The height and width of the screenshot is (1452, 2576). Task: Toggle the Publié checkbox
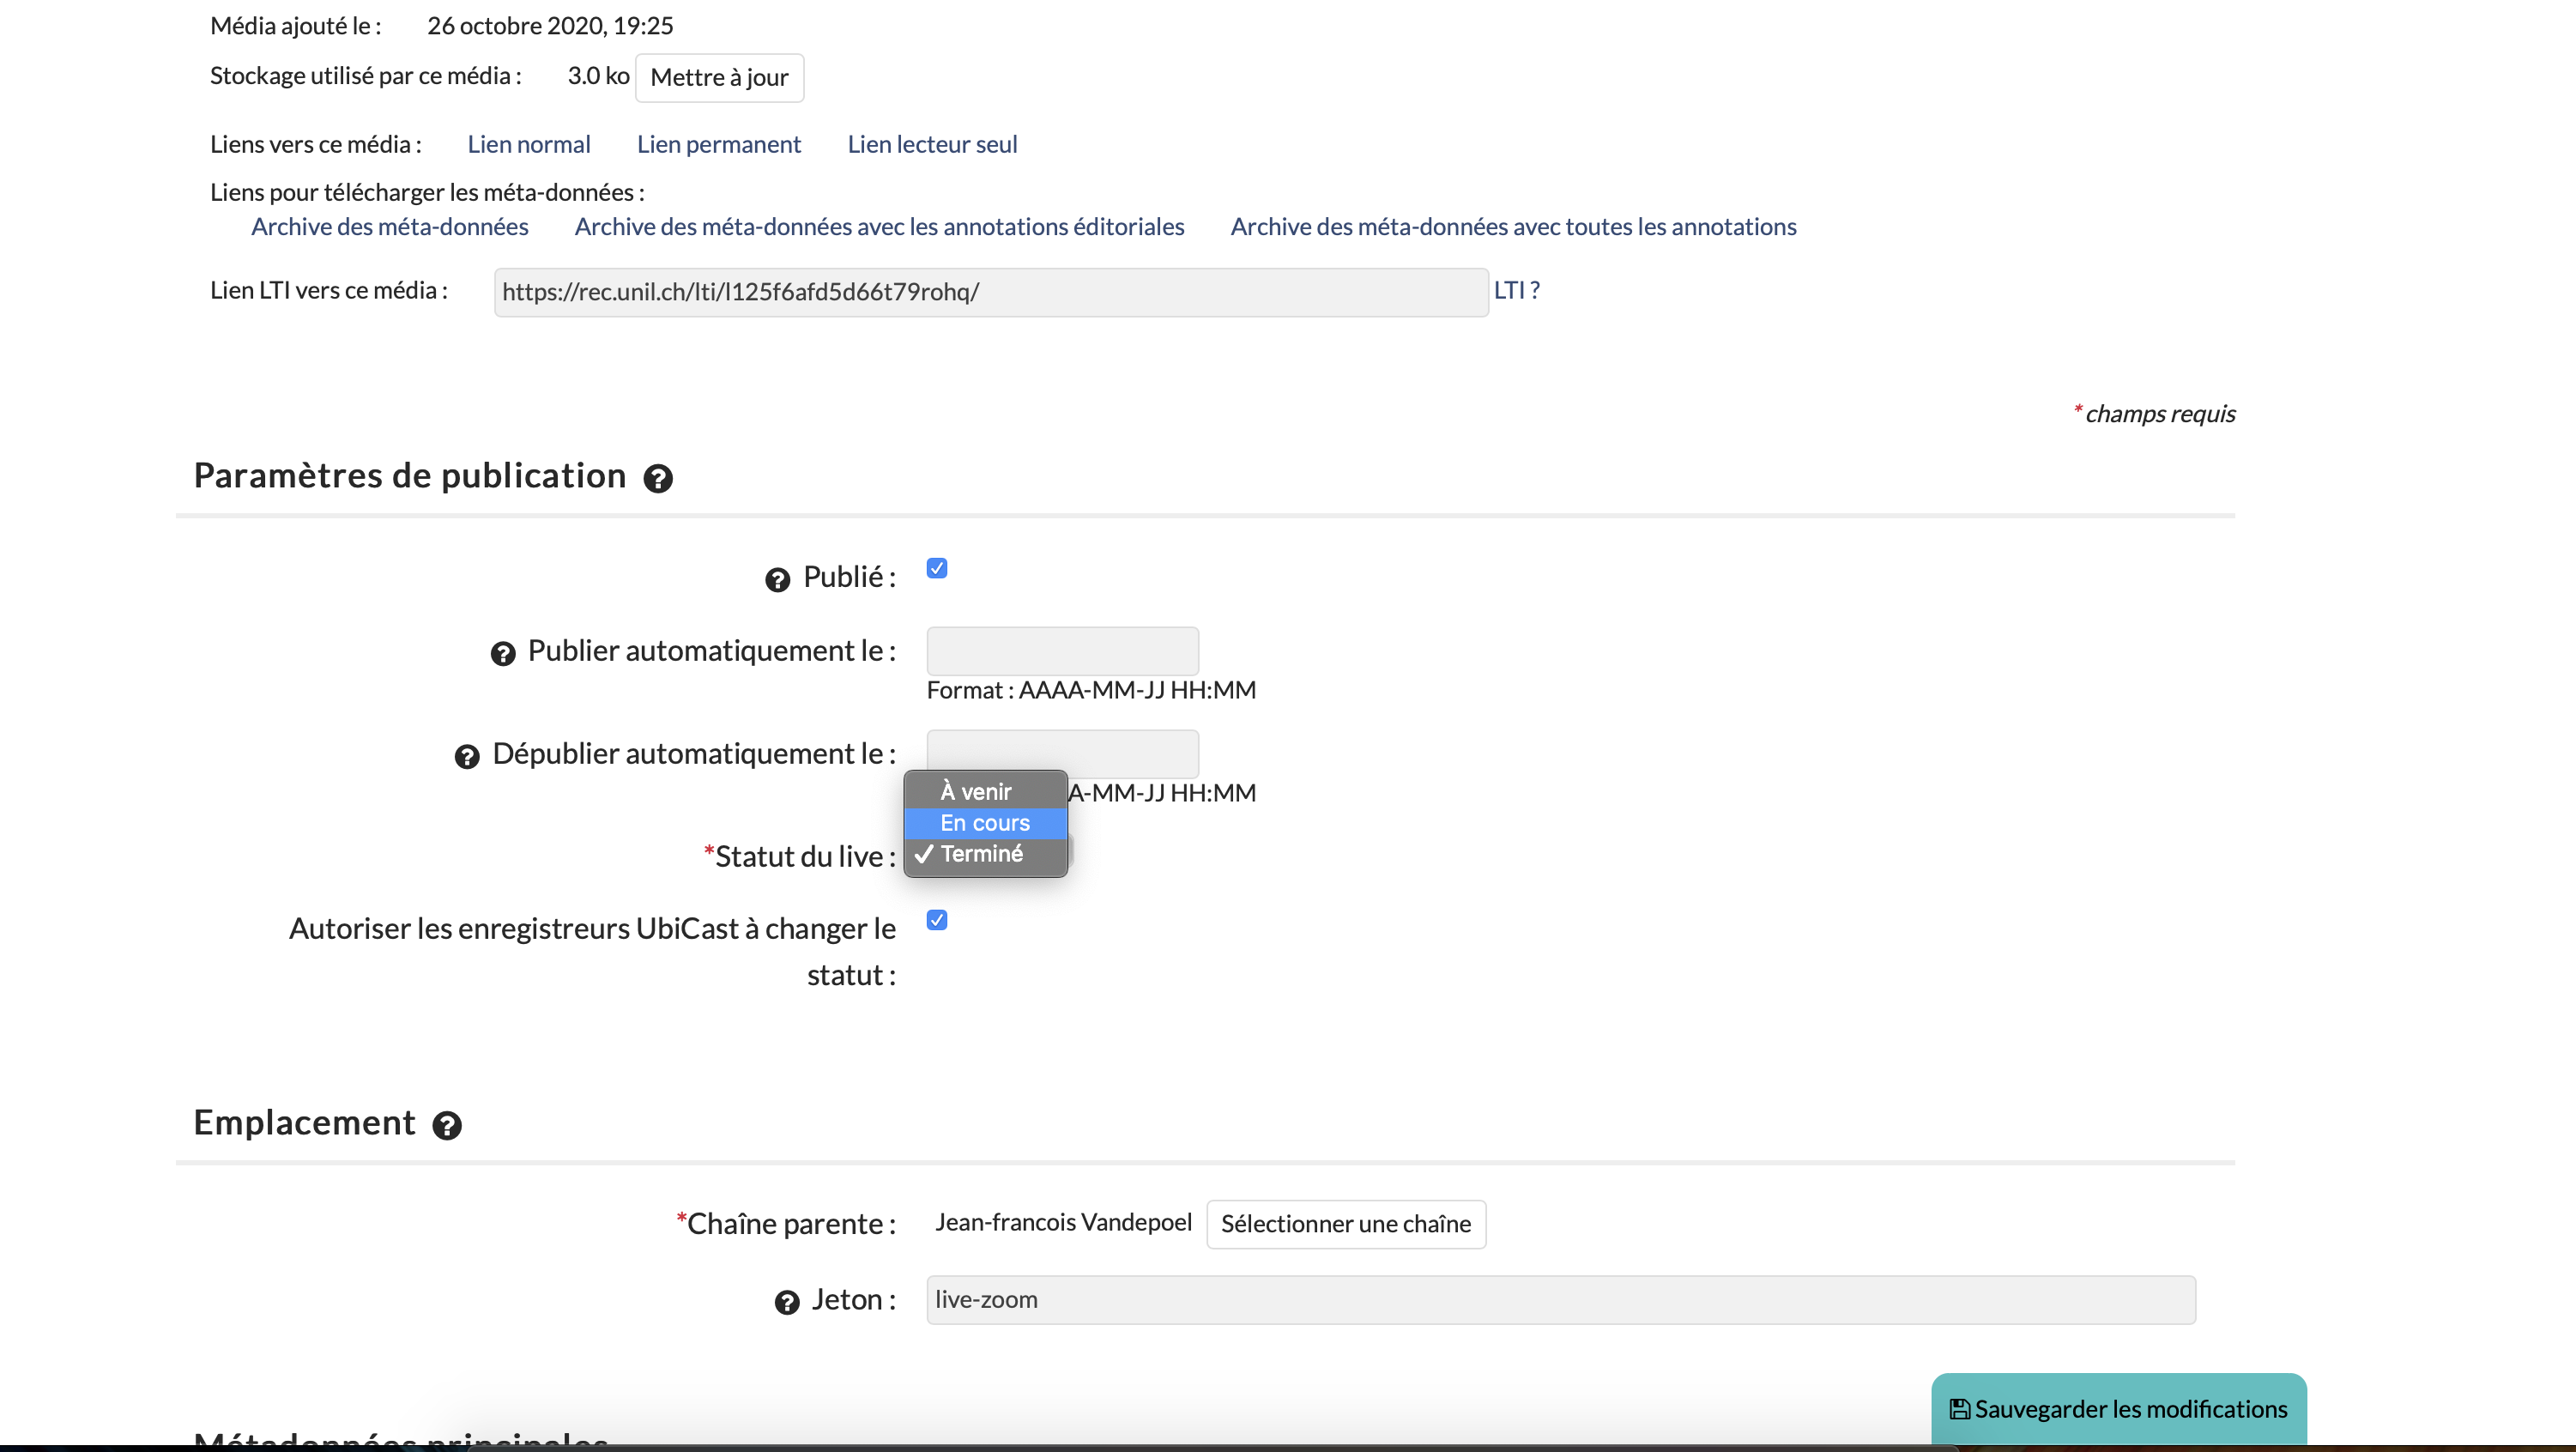coord(936,569)
